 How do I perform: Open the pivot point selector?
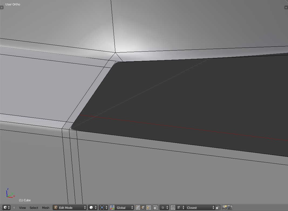(x=103, y=207)
